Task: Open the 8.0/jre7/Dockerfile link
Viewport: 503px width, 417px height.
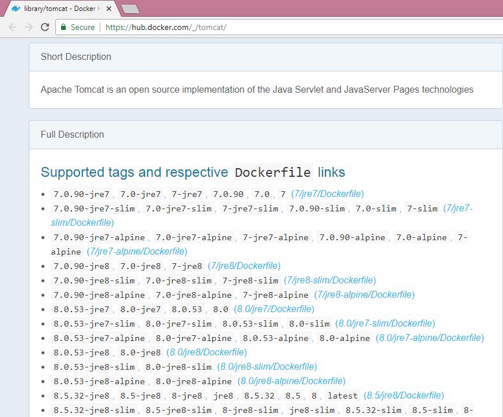Action: click(274, 309)
